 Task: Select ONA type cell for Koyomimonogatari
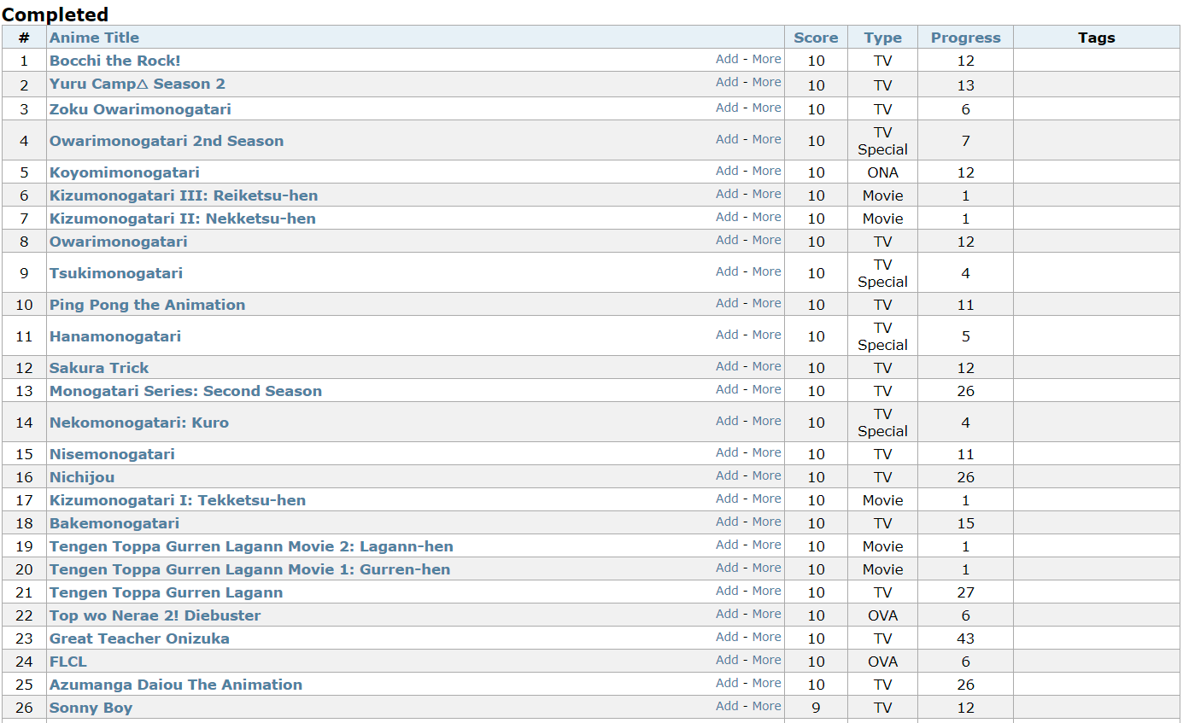coord(882,172)
